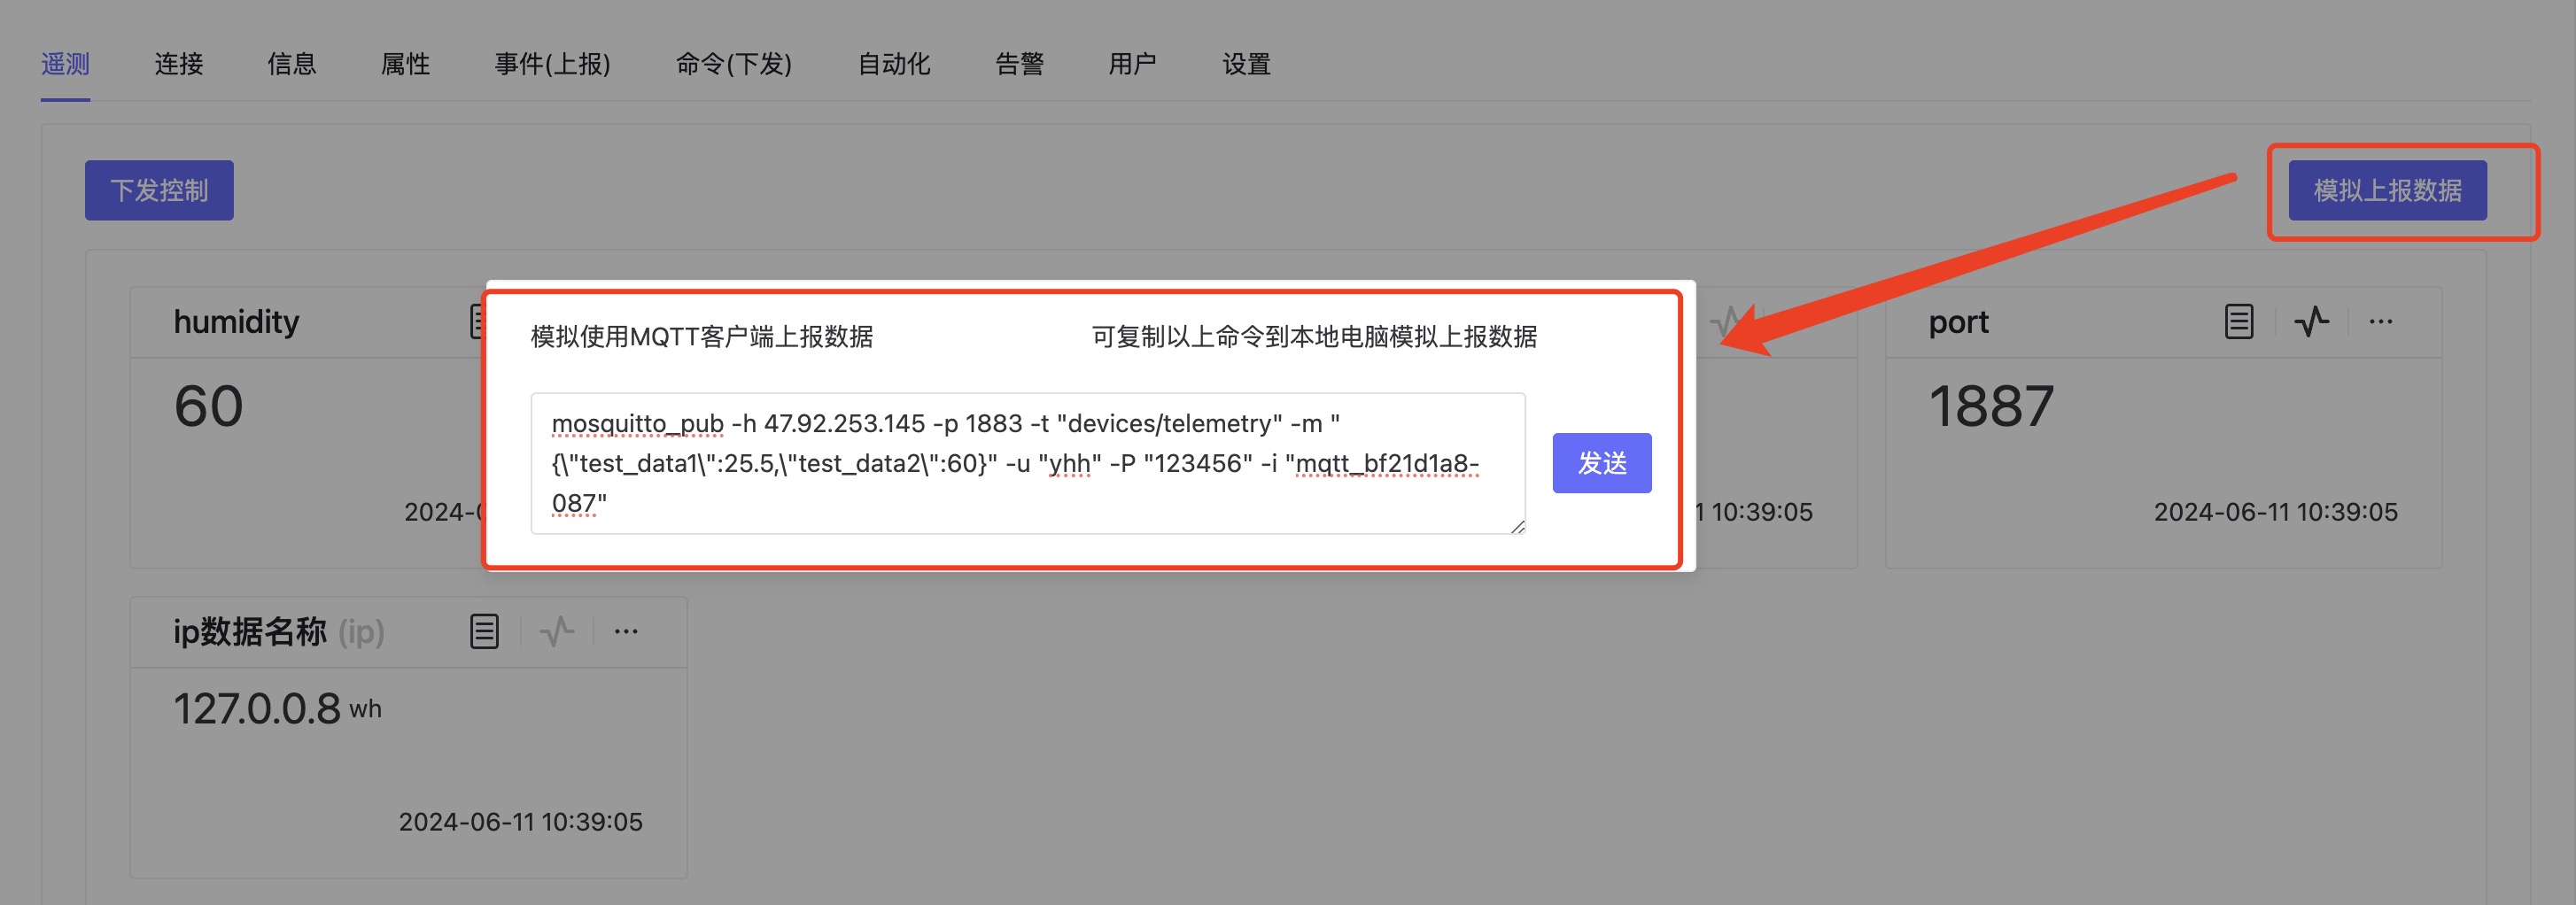
Task: Open the 用户 tab
Action: click(x=1132, y=65)
